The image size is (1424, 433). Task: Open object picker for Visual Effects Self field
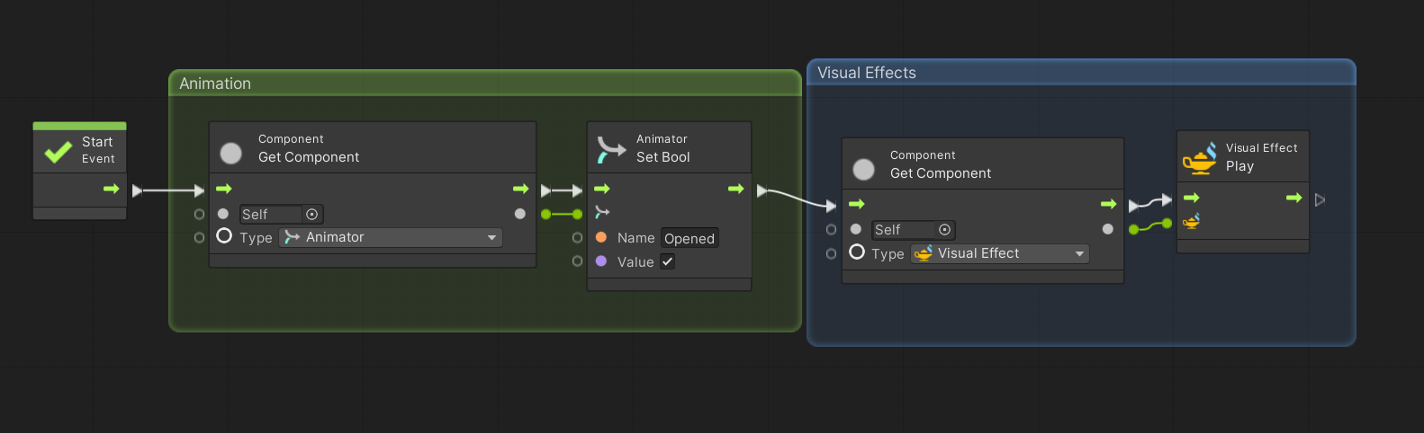(944, 230)
